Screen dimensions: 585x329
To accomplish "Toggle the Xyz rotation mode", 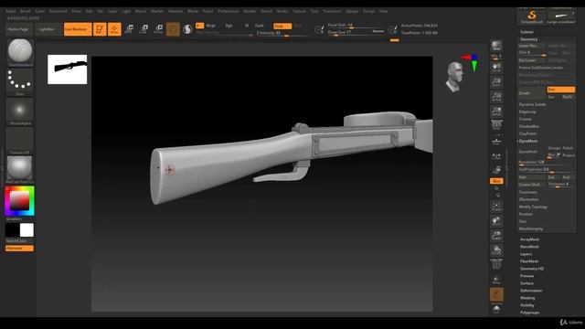I will (x=496, y=181).
